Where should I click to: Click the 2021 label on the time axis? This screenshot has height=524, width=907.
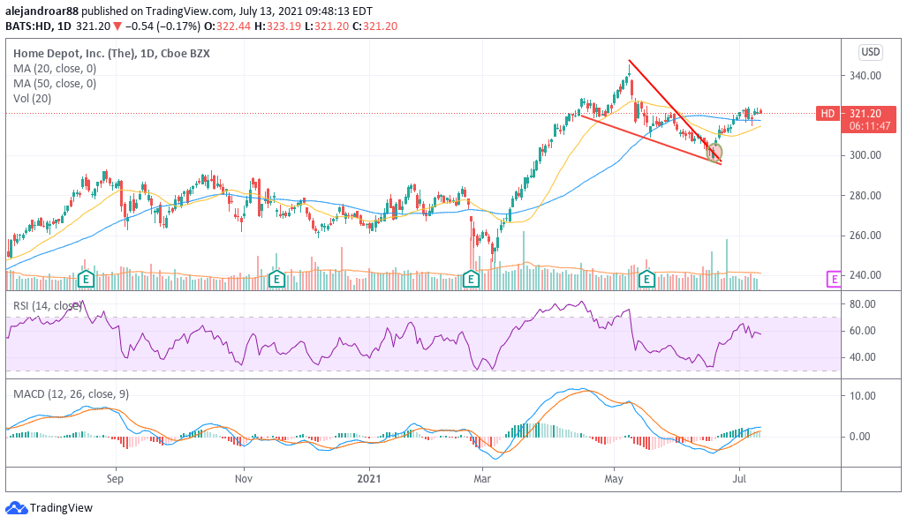point(369,479)
